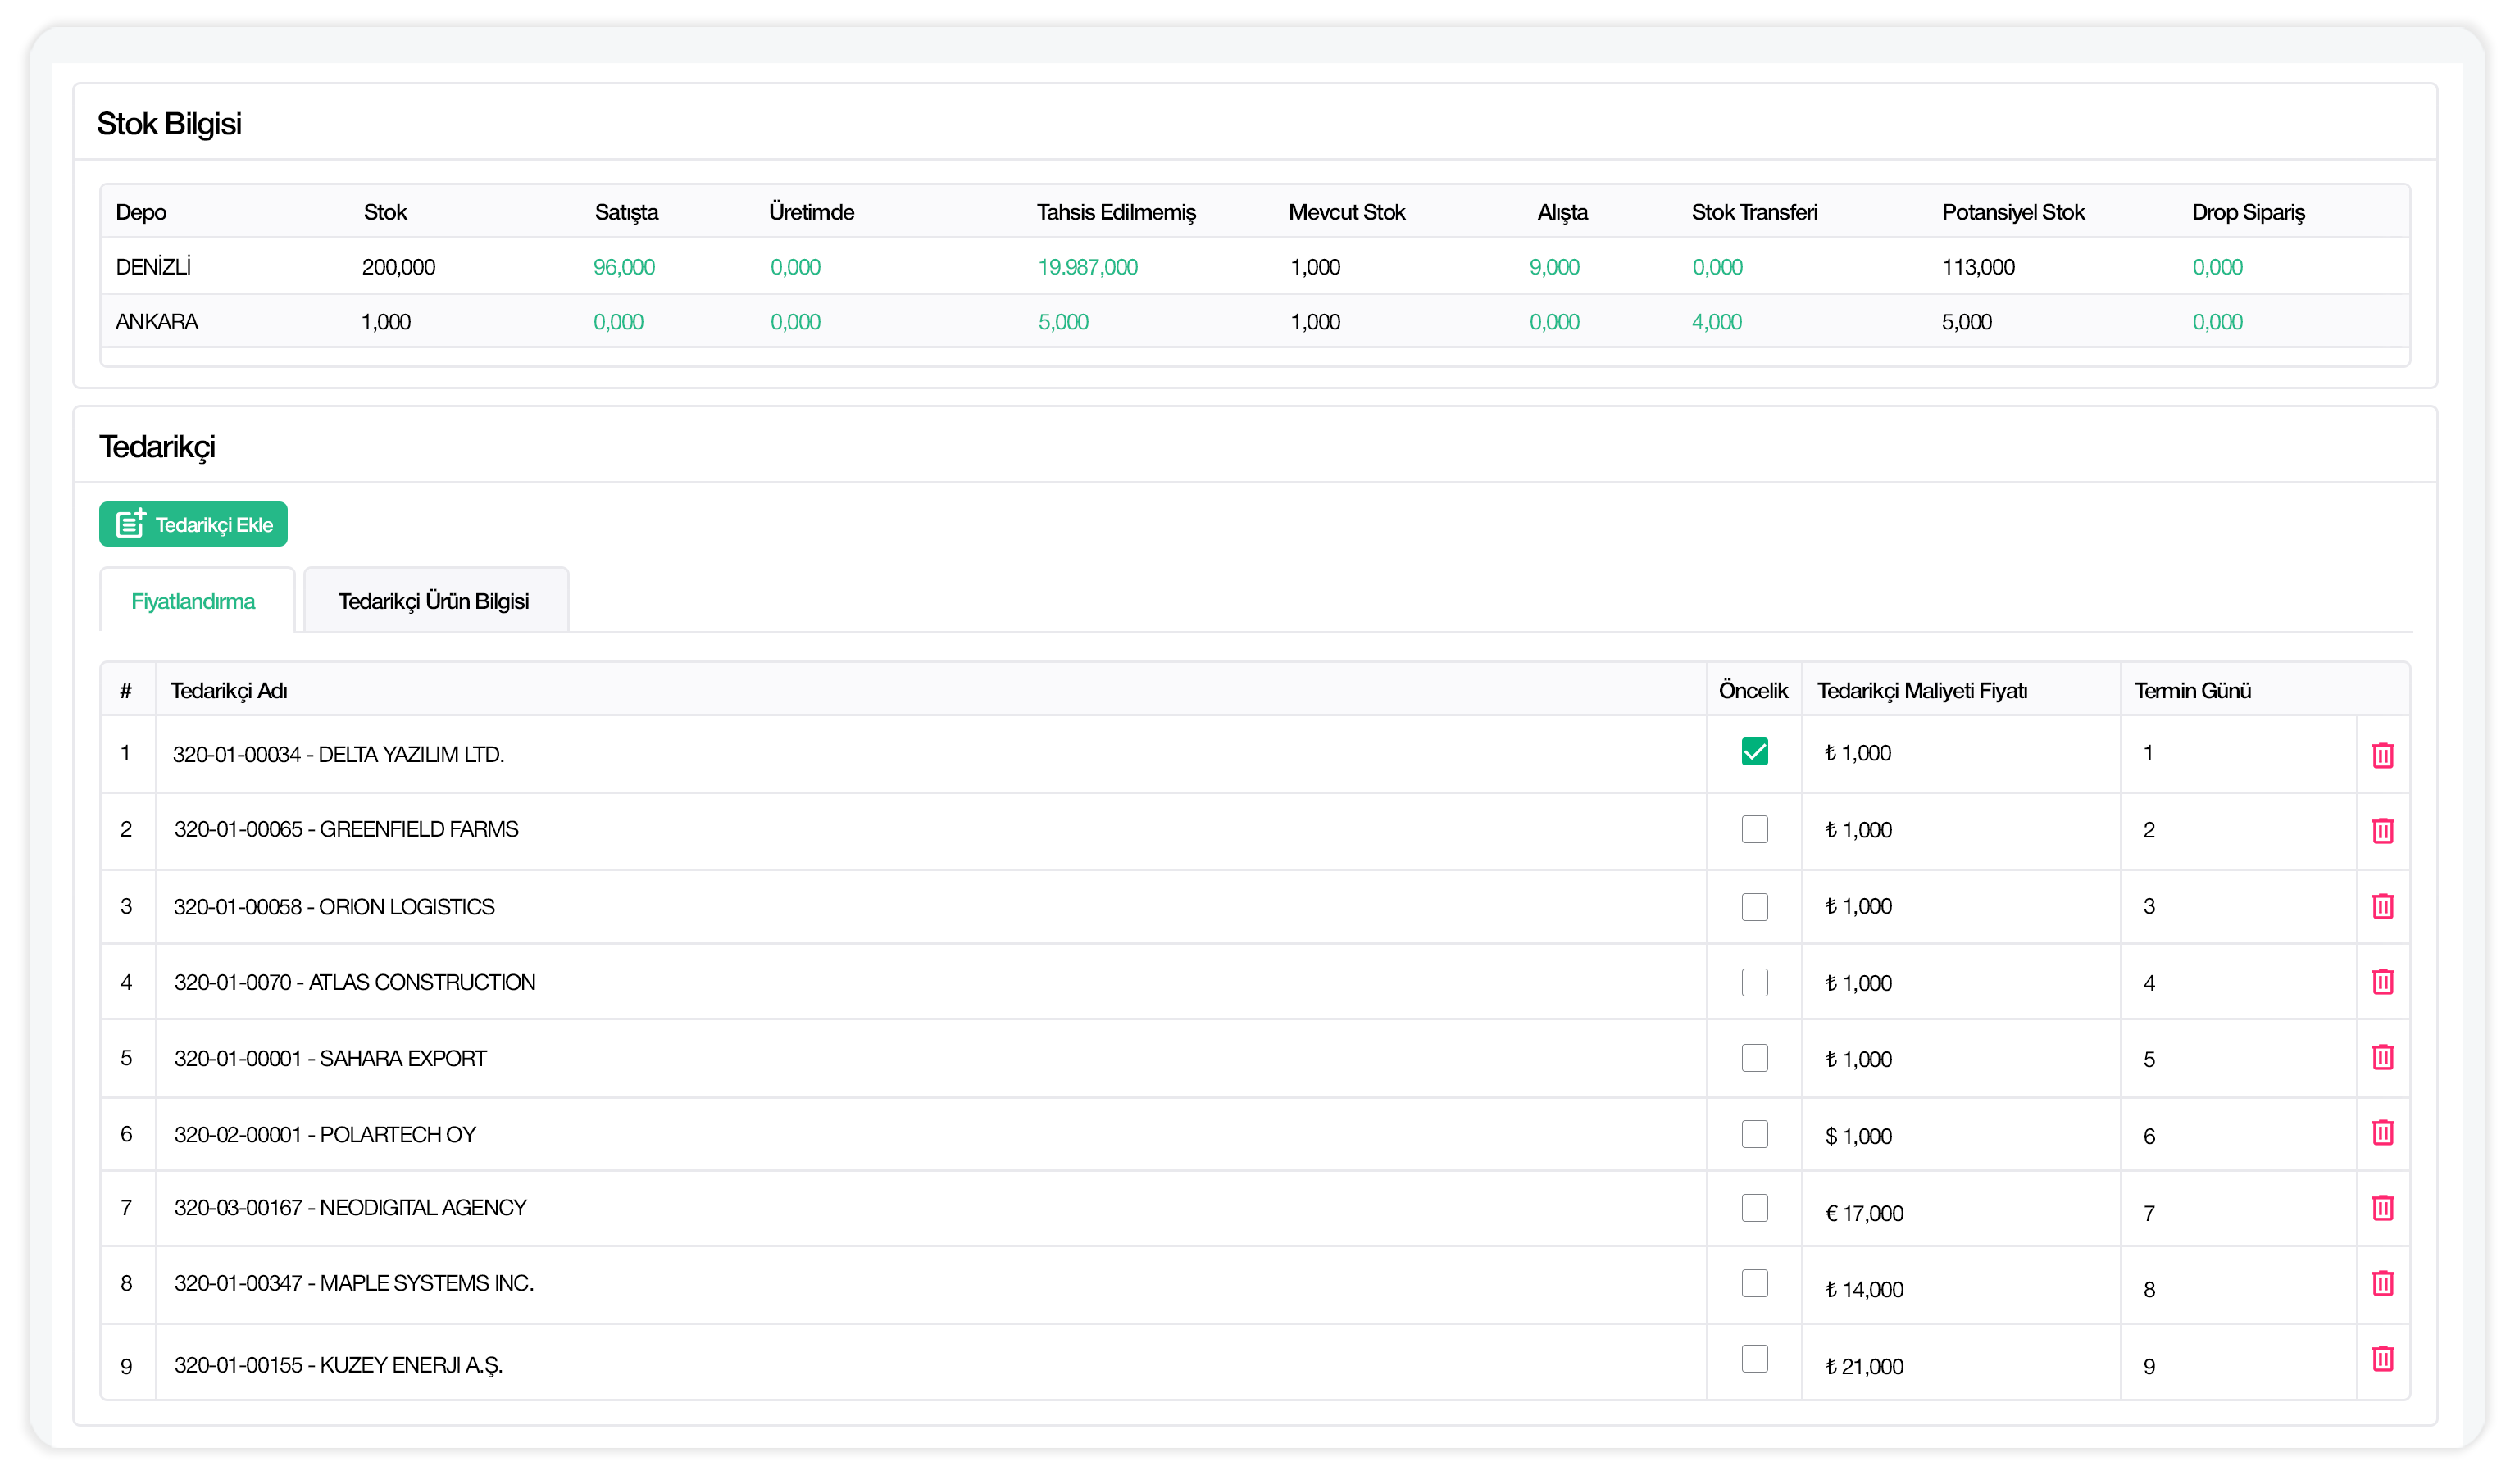2515x1475 pixels.
Task: Remove POLARTECH OY supplier entry
Action: [x=2382, y=1133]
